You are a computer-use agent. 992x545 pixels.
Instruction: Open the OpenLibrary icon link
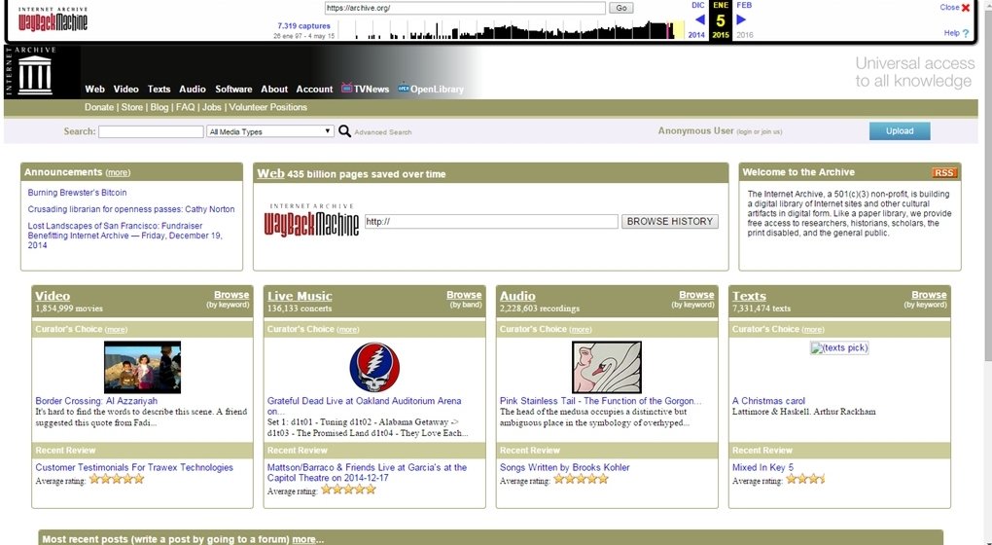[x=430, y=89]
